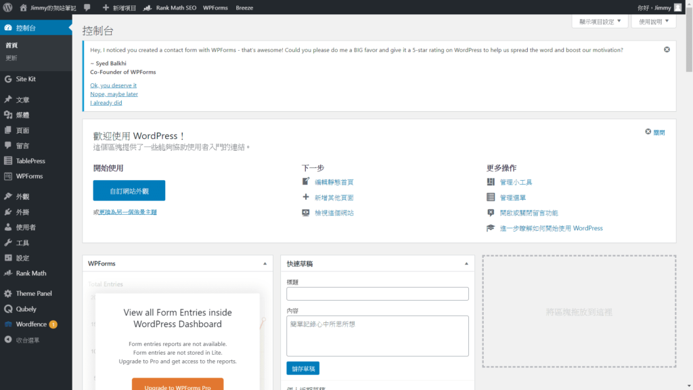Image resolution: width=693 pixels, height=390 pixels.
Task: Click the Posts pushpin icon
Action: point(8,100)
